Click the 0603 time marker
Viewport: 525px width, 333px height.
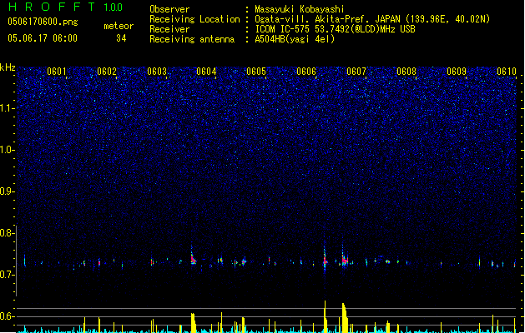(157, 72)
